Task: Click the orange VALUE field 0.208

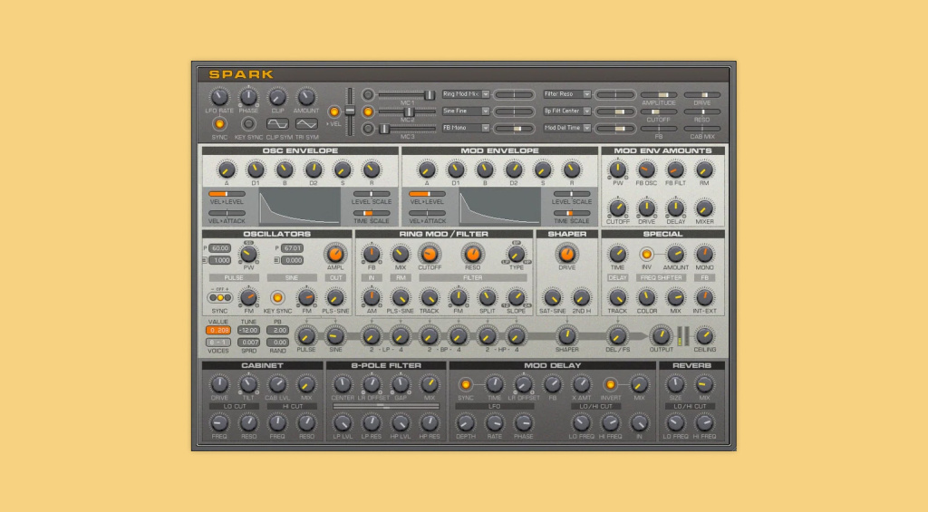Action: 217,330
